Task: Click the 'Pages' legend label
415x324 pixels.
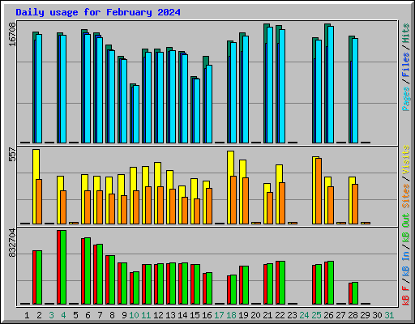Action: (406, 99)
